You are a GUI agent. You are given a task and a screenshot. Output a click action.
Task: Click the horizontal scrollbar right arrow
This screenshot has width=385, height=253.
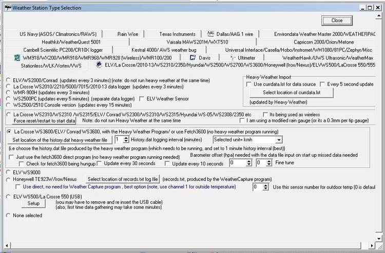(x=372, y=245)
